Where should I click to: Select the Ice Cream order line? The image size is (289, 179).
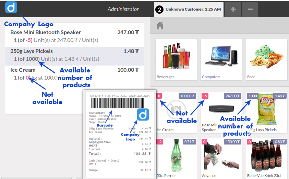tap(74, 75)
